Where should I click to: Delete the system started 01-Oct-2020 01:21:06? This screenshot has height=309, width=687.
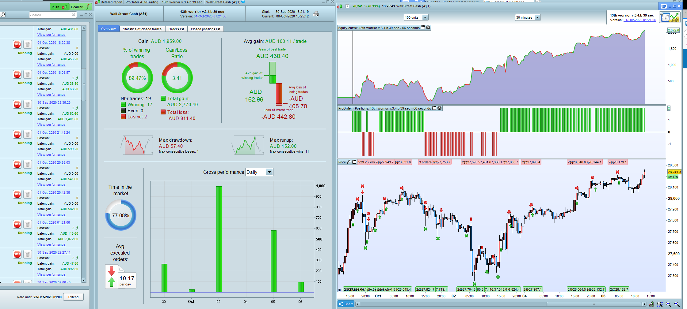(x=28, y=224)
